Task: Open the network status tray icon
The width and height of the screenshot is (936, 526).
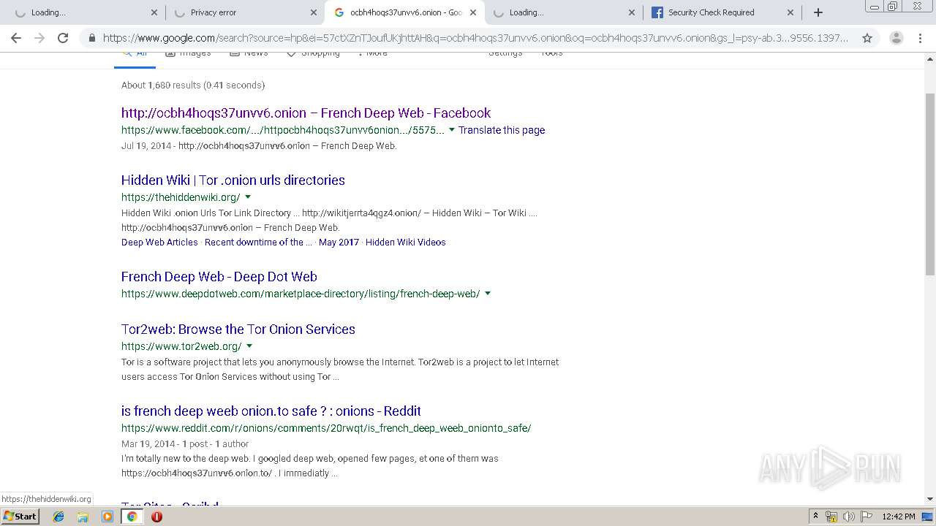Action: point(831,517)
